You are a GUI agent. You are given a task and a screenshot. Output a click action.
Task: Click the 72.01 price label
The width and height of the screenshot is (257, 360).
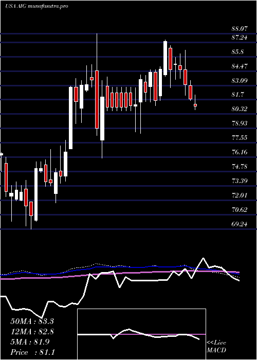click(240, 195)
